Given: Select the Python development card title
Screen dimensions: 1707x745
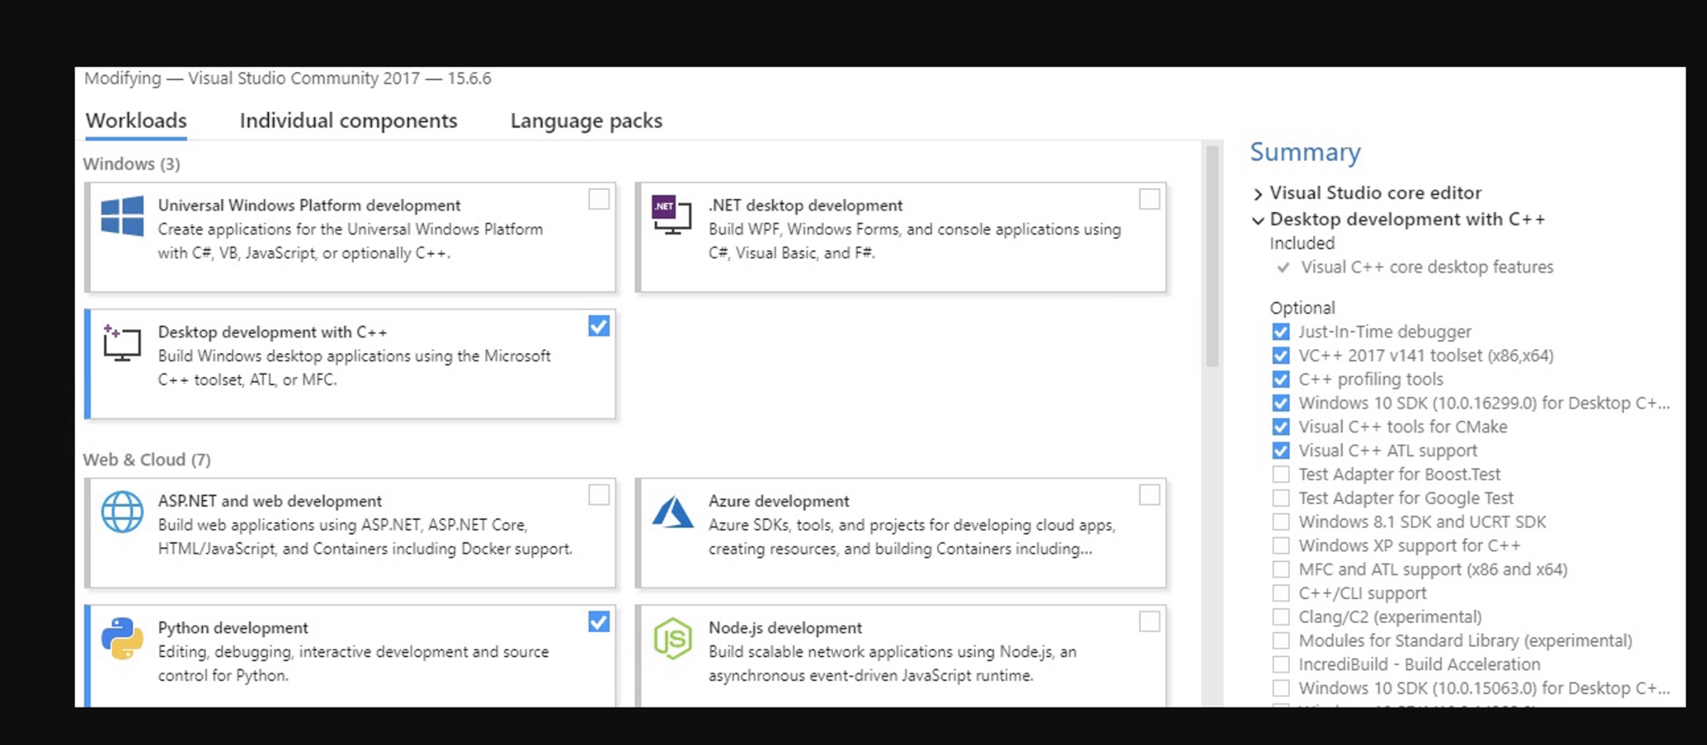Looking at the screenshot, I should pos(233,627).
